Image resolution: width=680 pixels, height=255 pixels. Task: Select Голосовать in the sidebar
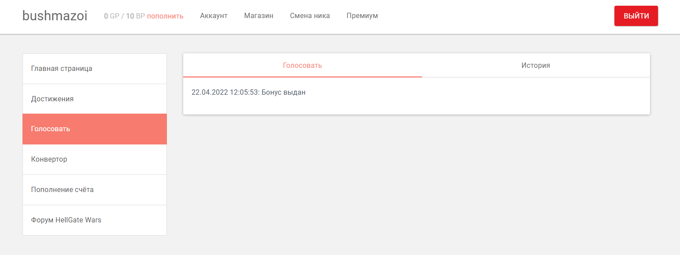pos(95,129)
